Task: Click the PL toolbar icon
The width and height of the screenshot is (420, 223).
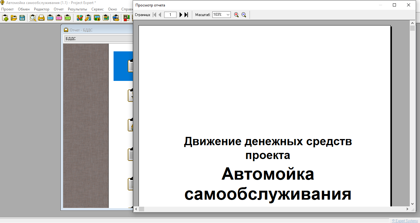Action: (126, 18)
